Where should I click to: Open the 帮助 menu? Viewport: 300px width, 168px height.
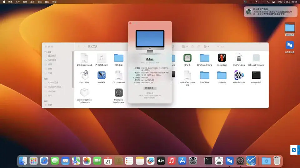click(x=54, y=2)
